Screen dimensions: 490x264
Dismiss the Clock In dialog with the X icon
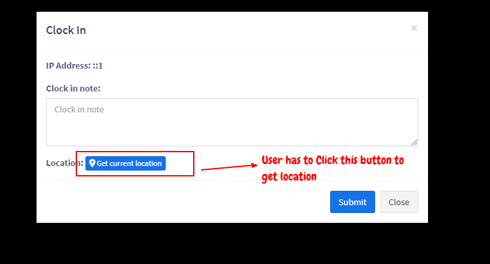click(414, 28)
